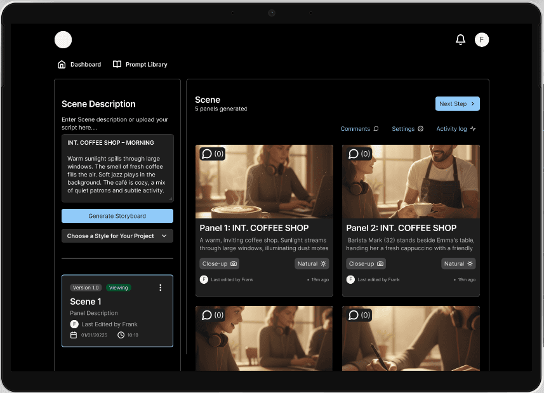544x393 pixels.
Task: Click Panel 2 barista thumbnail
Action: (411, 182)
